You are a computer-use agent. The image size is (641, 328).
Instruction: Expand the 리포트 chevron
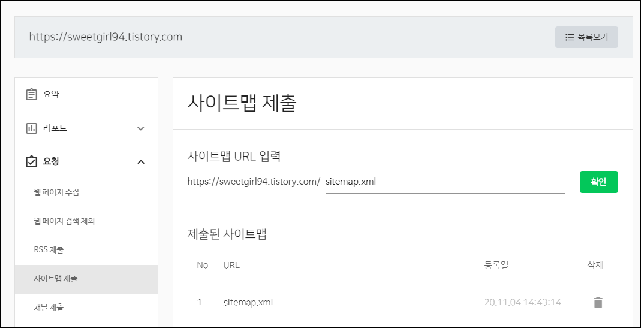coord(141,128)
